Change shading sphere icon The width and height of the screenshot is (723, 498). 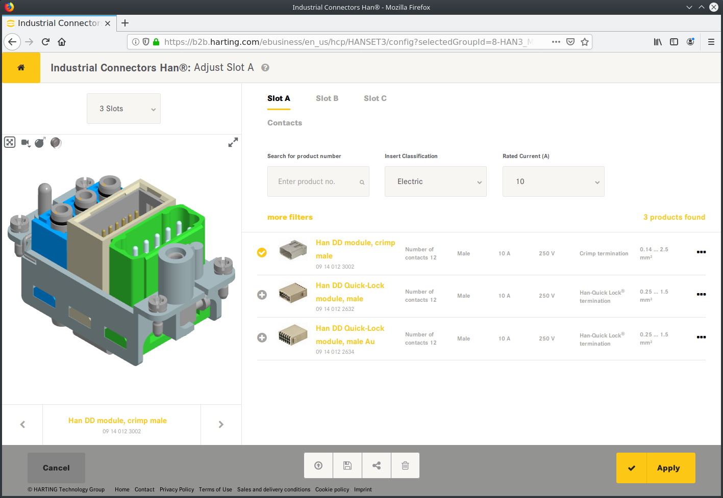(56, 143)
